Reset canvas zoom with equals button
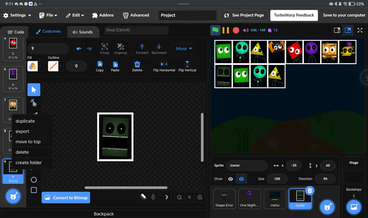 click(x=189, y=197)
